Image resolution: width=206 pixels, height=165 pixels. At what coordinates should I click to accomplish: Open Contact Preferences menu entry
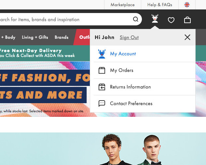coord(131,103)
